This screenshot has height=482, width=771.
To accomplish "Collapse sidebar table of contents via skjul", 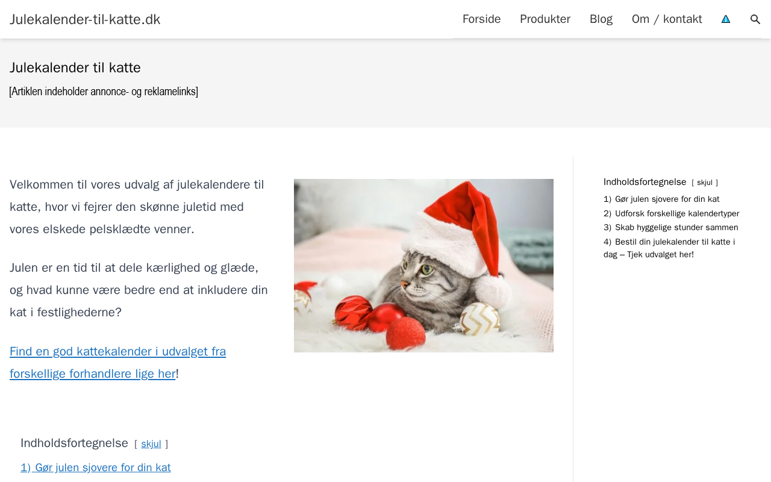I will [705, 183].
